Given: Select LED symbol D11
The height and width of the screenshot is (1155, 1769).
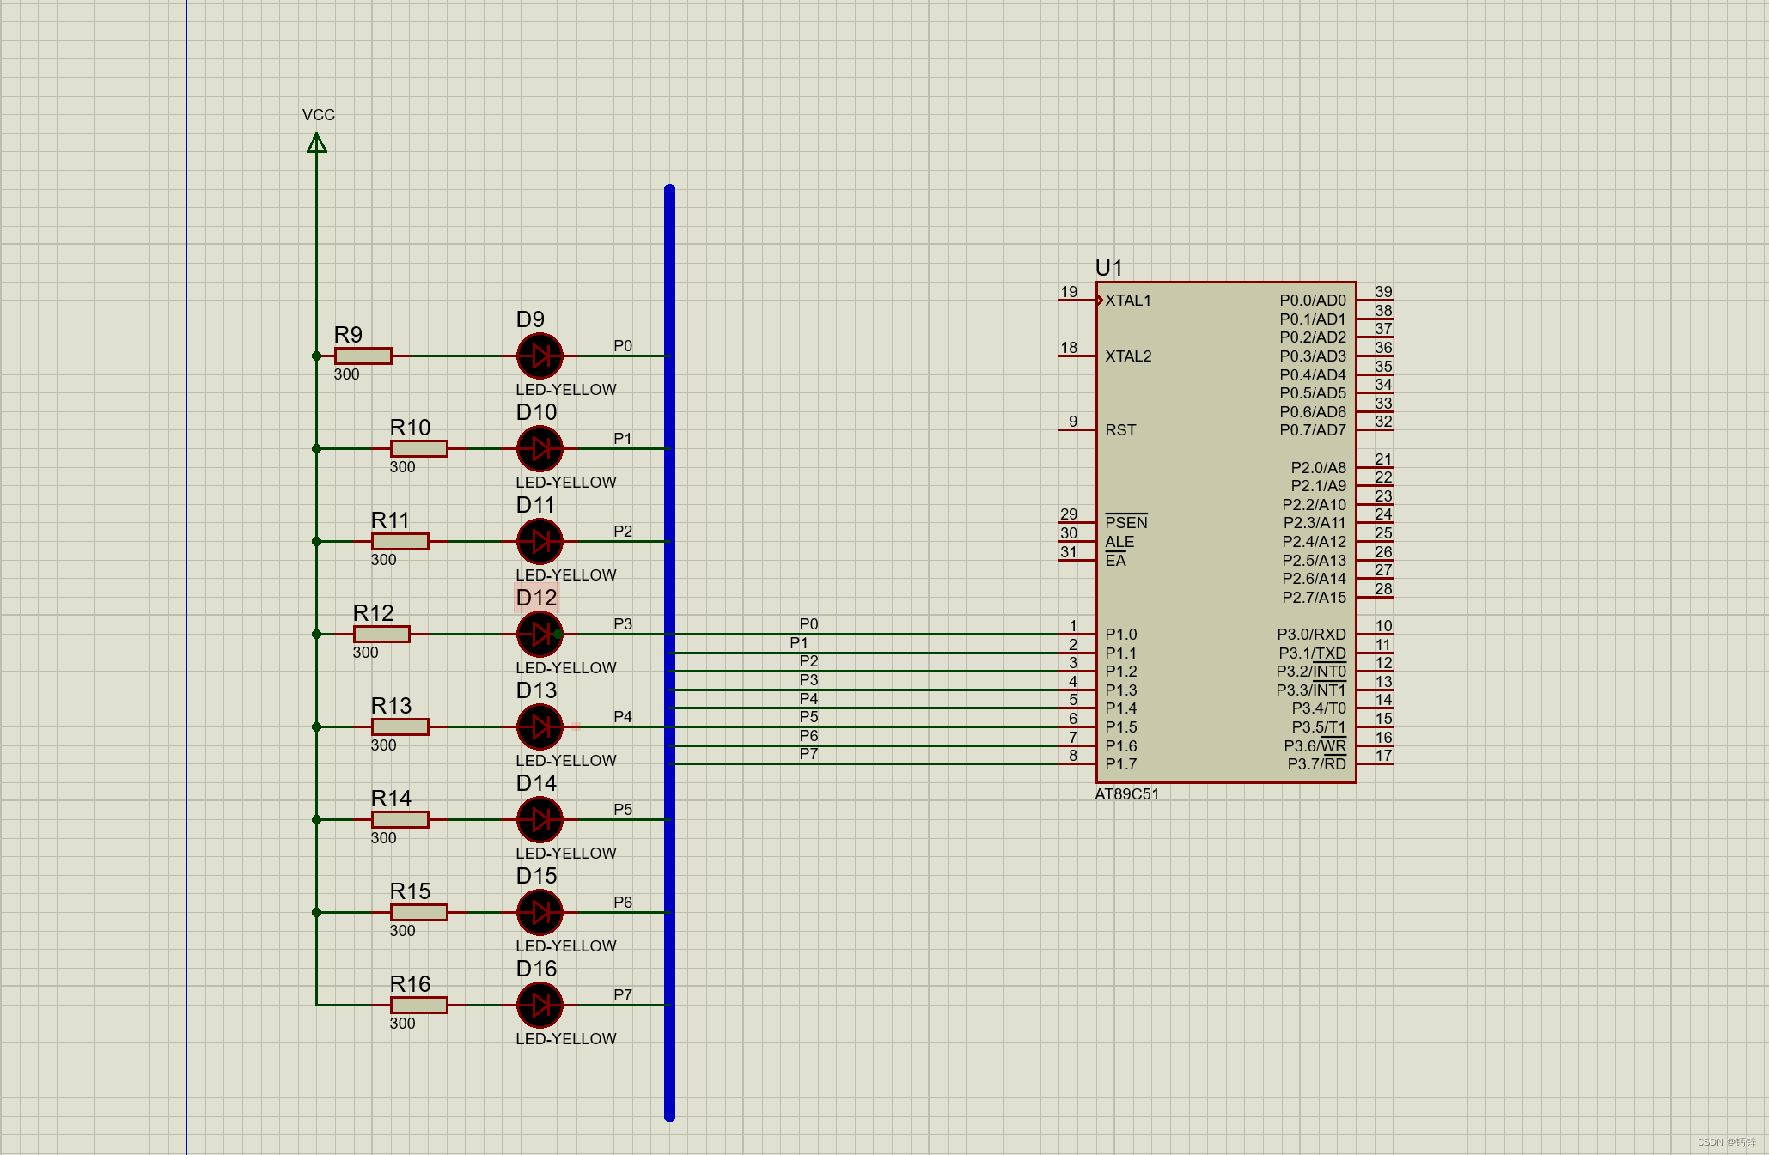Looking at the screenshot, I should [540, 541].
